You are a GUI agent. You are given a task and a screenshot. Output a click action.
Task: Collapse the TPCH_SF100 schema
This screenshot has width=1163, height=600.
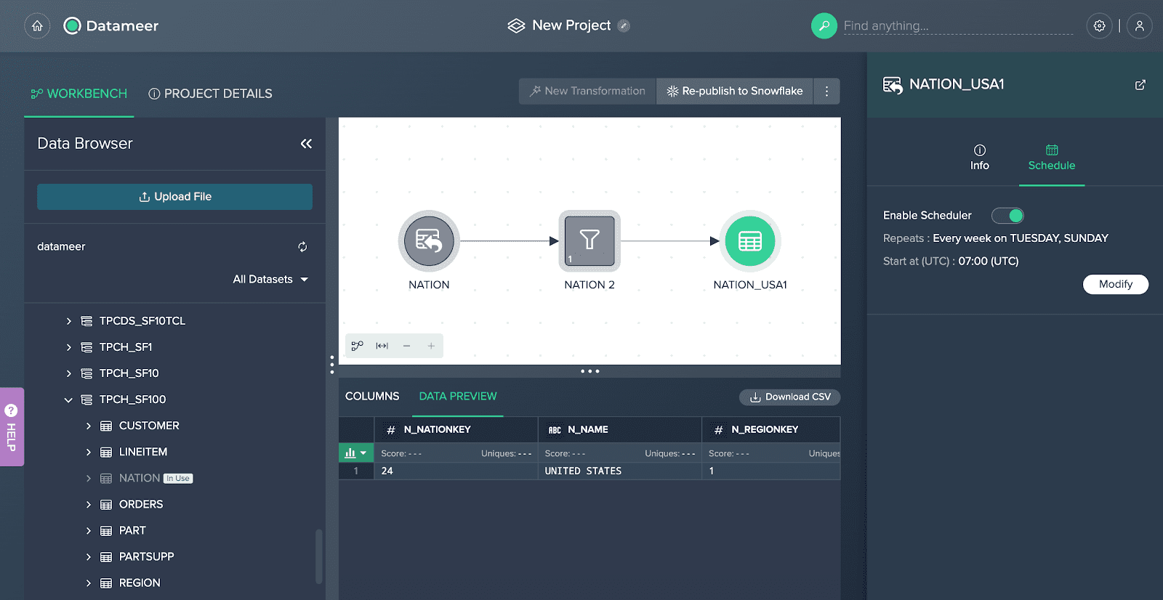68,400
